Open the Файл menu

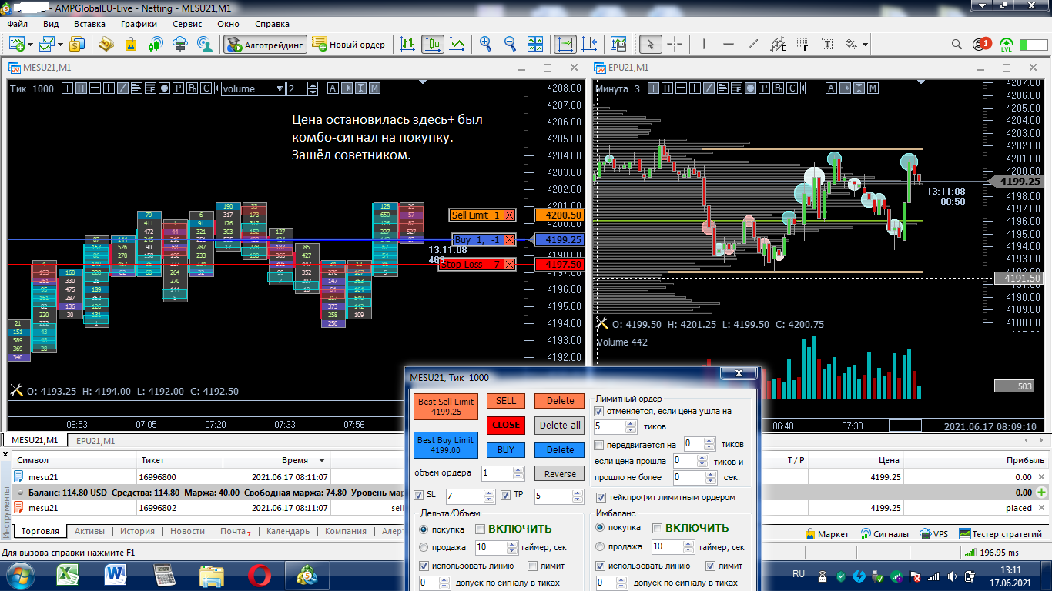(x=17, y=24)
